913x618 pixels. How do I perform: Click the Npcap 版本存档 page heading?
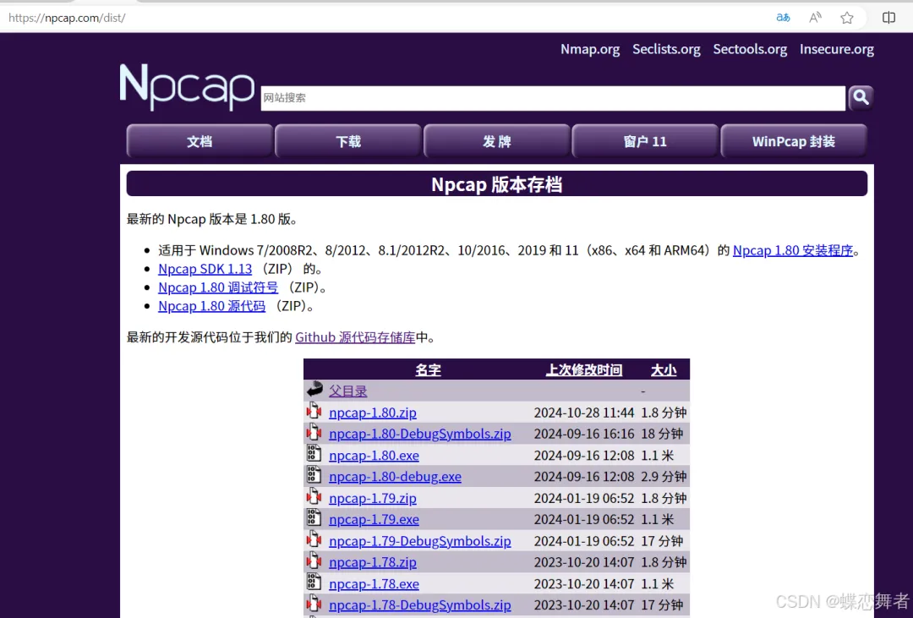point(497,184)
